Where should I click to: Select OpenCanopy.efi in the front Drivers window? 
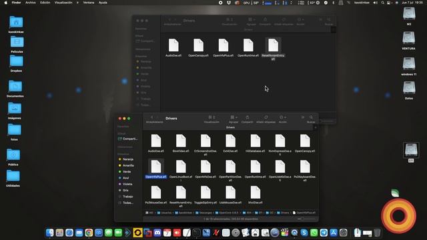[305, 141]
